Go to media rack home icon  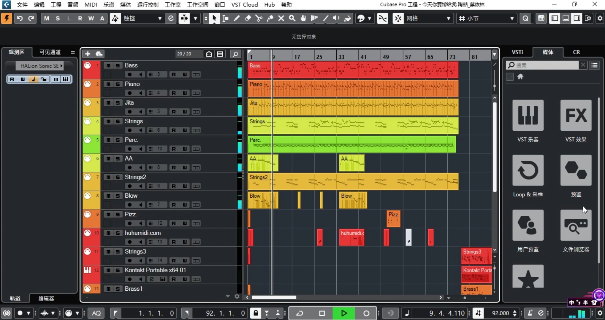(520, 77)
